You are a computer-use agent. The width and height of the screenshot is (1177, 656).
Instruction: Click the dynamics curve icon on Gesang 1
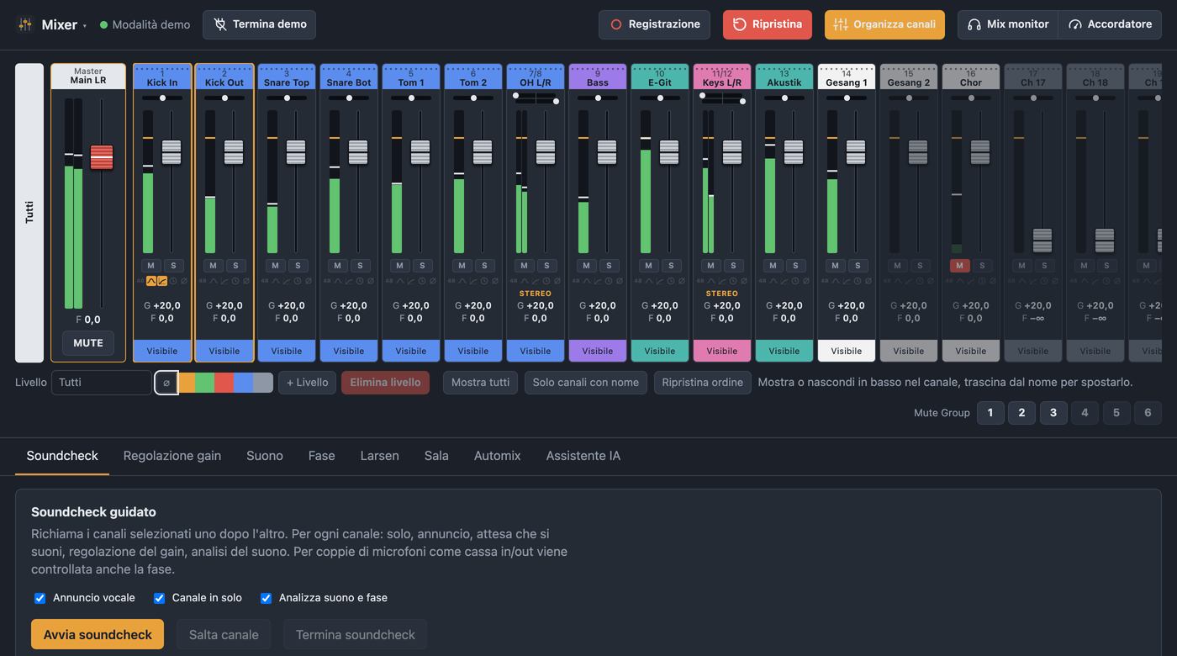[x=847, y=281]
